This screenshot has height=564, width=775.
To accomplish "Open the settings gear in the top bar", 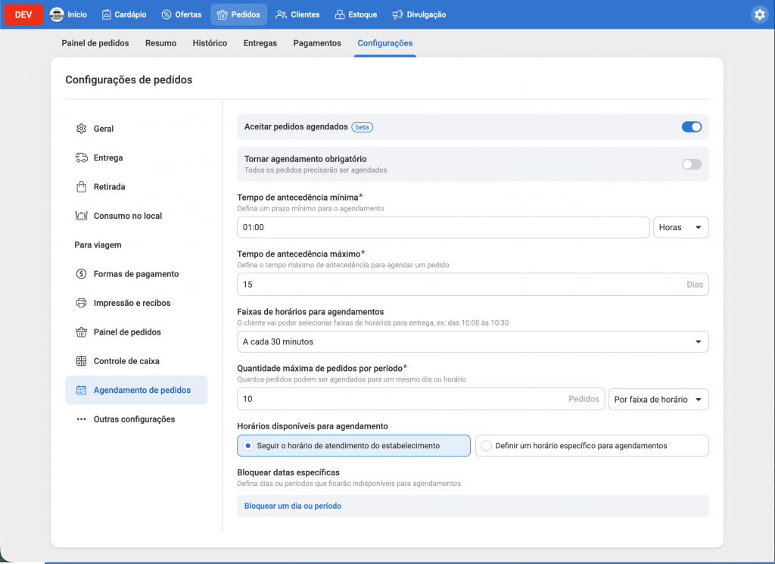I will (x=761, y=14).
